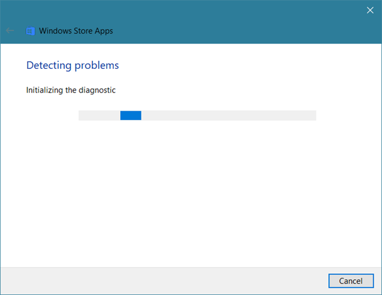
Task: Click the back arrow in header
Action: 10,31
